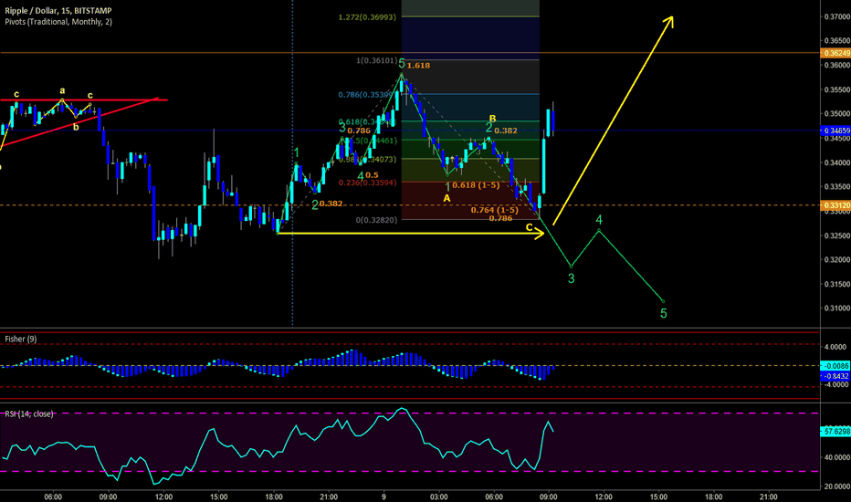
Task: Click the RSI 20.0000 axis value
Action: pyautogui.click(x=837, y=486)
